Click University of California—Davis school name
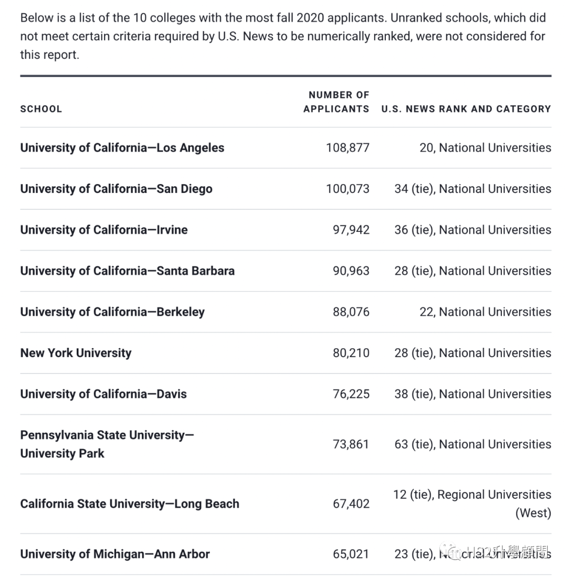Viewport: 567px width, 577px height. click(x=103, y=394)
